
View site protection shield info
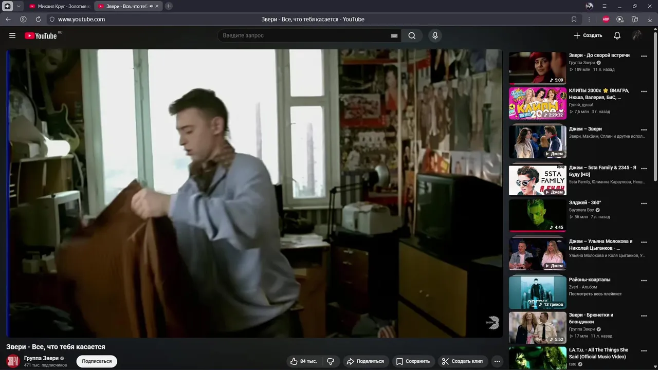51,19
